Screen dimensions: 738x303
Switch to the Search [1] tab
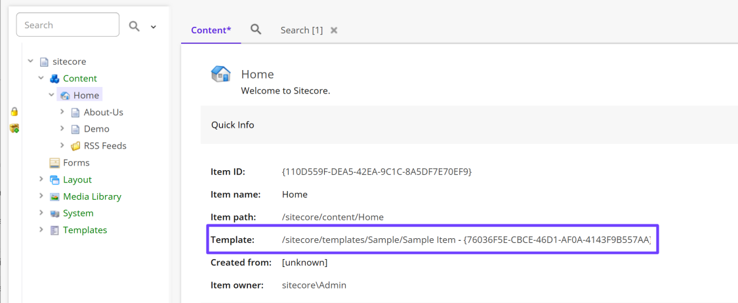click(302, 30)
